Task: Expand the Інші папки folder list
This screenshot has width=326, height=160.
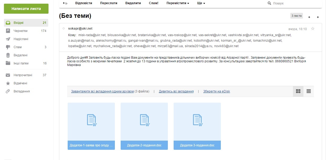Action: pyautogui.click(x=21, y=63)
